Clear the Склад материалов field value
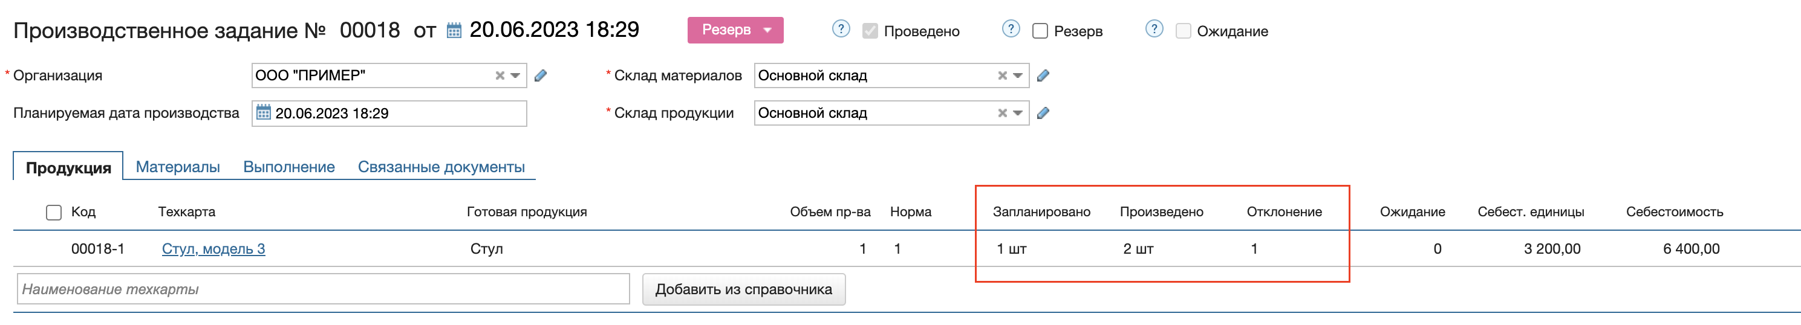 1003,76
